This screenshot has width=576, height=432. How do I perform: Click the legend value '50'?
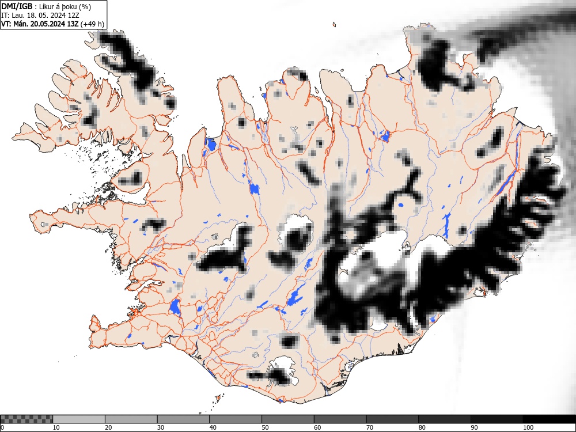tap(265, 427)
